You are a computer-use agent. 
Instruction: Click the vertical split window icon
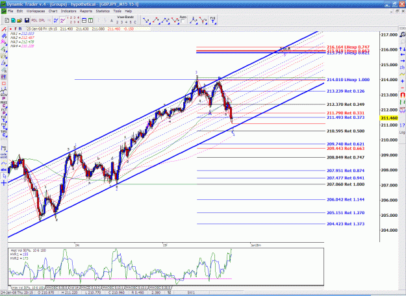[91, 20]
